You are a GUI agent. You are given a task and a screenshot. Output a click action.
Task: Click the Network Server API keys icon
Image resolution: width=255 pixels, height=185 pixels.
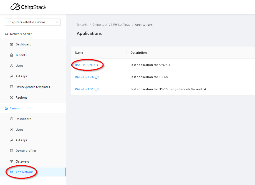pos(12,76)
